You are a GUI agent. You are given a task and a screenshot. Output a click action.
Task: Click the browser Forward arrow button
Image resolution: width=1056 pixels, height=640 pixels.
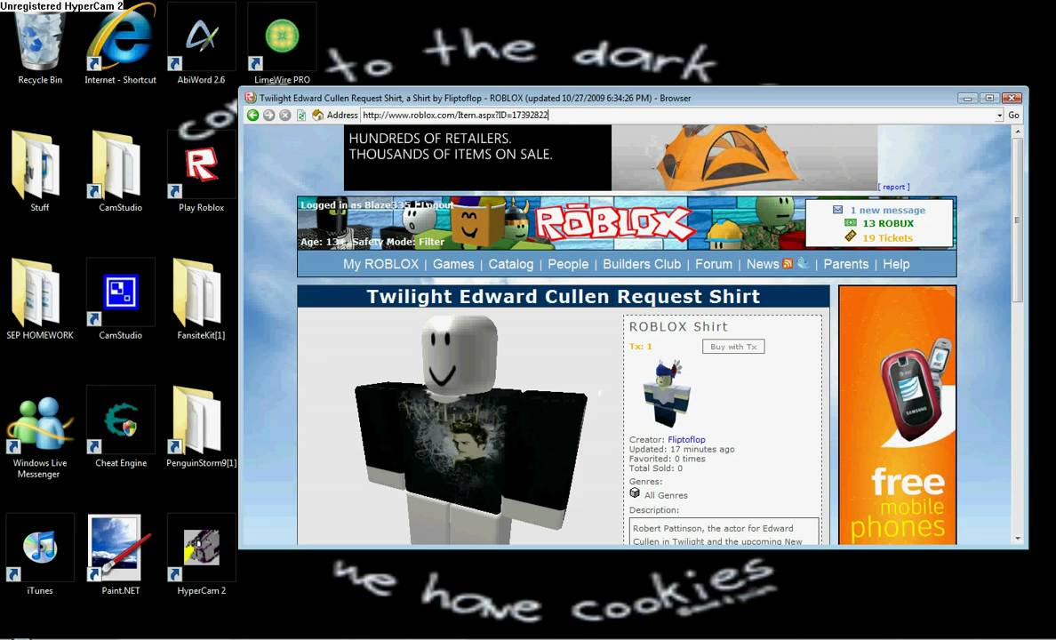click(268, 116)
